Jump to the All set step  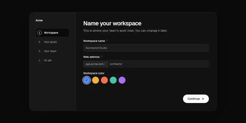[x=52, y=60]
